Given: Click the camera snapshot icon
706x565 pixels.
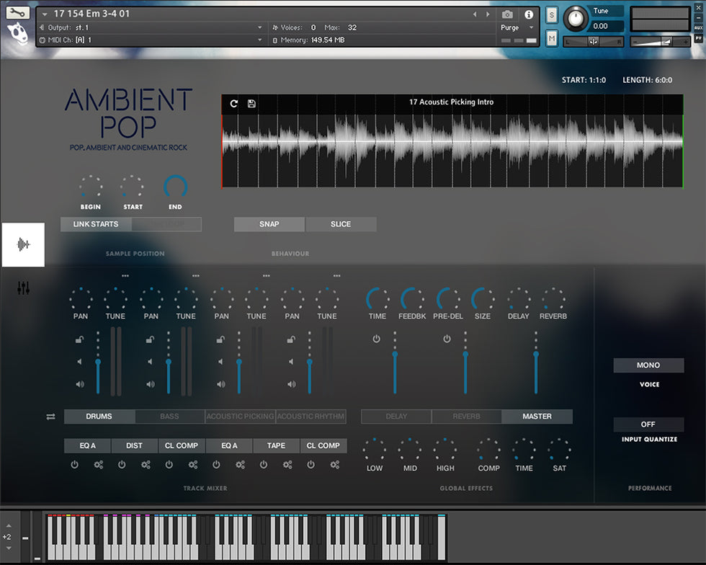Looking at the screenshot, I should [x=507, y=14].
